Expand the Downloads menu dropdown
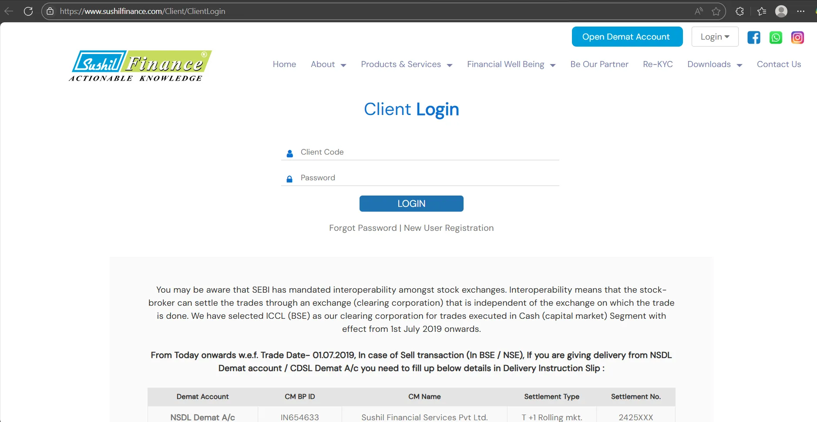The width and height of the screenshot is (817, 422). [715, 64]
